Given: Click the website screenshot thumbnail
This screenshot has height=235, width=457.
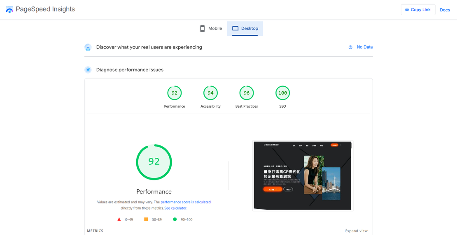Looking at the screenshot, I should [x=303, y=175].
